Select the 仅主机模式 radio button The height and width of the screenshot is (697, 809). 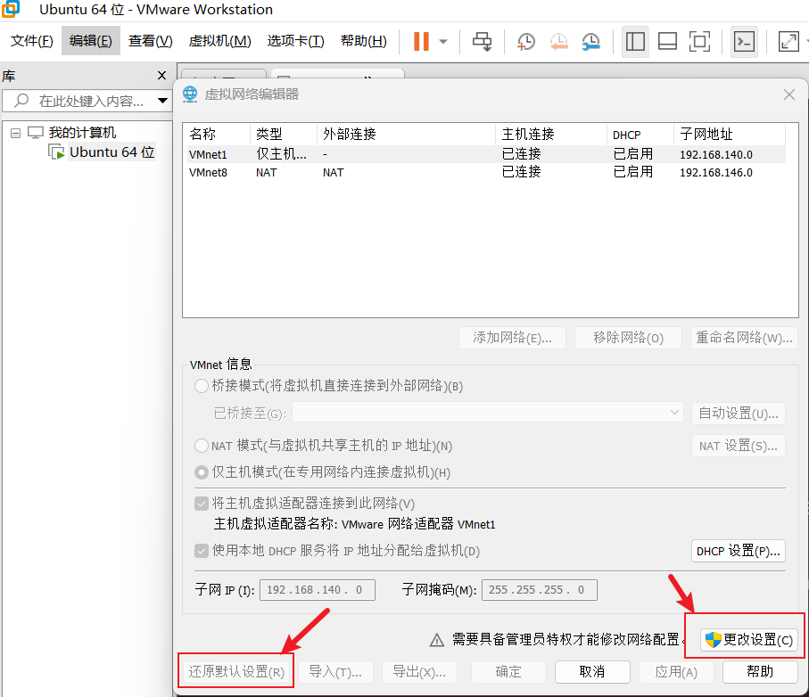click(x=201, y=473)
